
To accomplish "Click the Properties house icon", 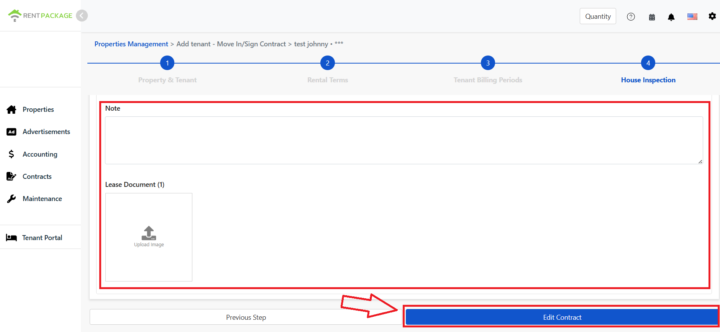I will (11, 110).
